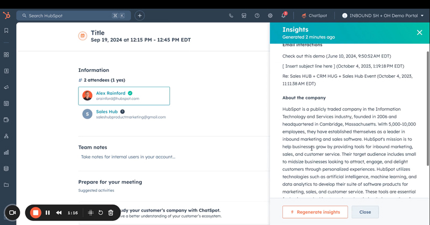
Task: Click the plus create button in top bar
Action: [140, 16]
